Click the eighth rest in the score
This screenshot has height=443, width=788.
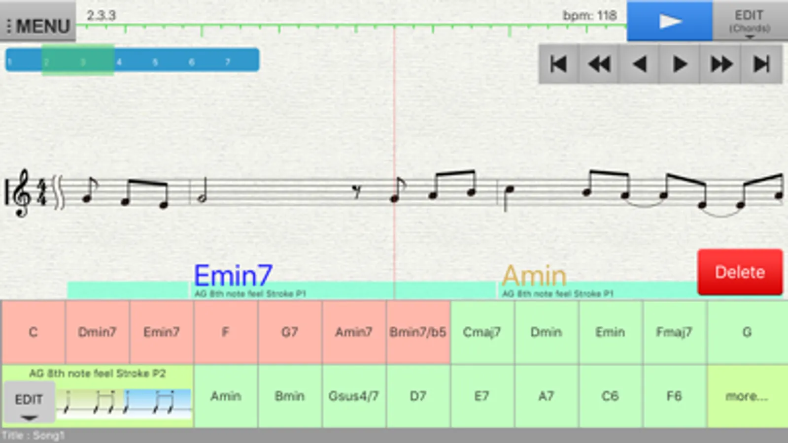pyautogui.click(x=357, y=191)
